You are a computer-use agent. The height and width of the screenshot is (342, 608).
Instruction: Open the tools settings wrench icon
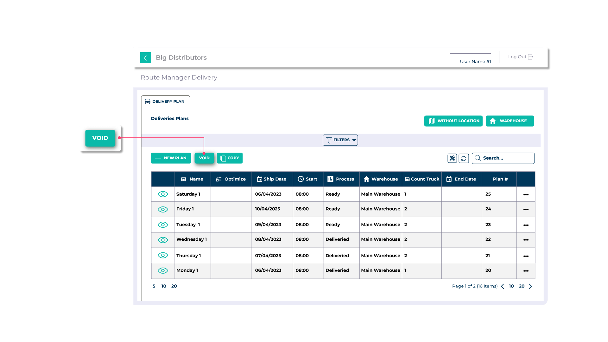tap(452, 158)
